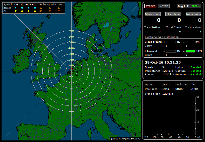Screen dimensions: 205x142
Task: Click the Close/min label box
Action: pyautogui.click(x=173, y=14)
